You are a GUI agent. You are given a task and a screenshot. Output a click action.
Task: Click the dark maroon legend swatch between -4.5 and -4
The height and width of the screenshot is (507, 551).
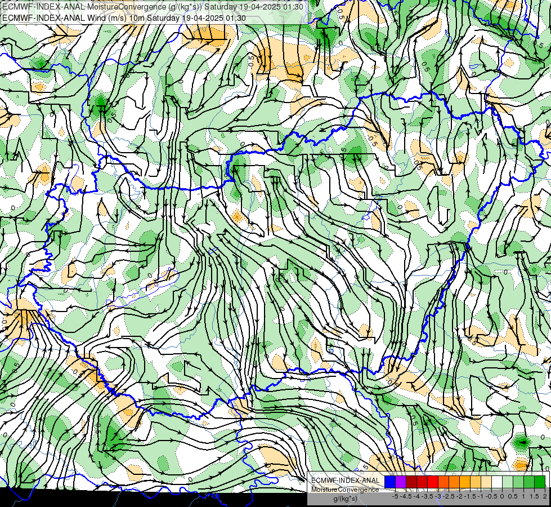coord(411,482)
